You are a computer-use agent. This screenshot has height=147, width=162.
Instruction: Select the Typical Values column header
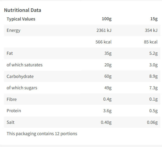[21, 19]
